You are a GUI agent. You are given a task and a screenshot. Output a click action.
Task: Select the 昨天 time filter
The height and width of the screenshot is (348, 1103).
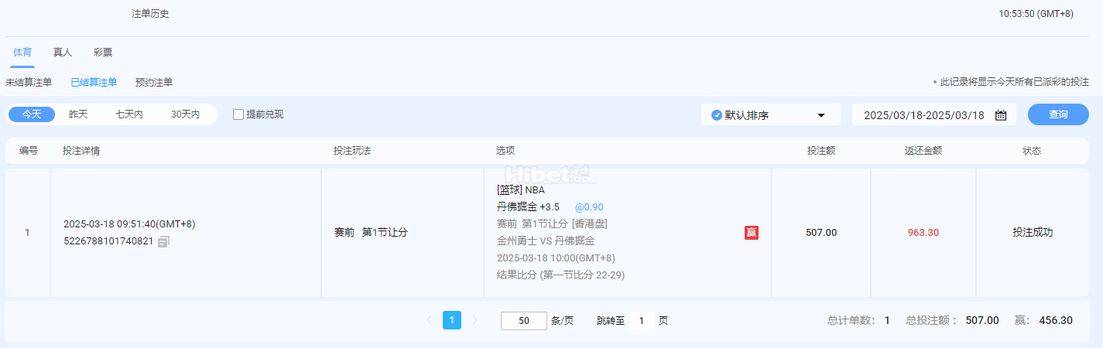pos(78,114)
